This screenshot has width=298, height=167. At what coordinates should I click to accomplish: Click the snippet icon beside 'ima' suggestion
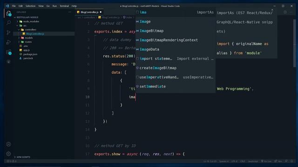(137, 13)
